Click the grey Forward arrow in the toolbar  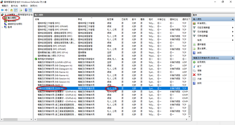coord(6,10)
